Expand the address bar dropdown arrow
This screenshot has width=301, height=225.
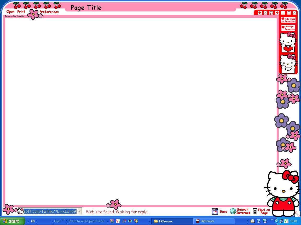pos(80,211)
